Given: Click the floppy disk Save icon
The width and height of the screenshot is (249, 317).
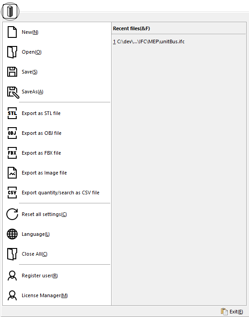Looking at the screenshot, I should [12, 72].
